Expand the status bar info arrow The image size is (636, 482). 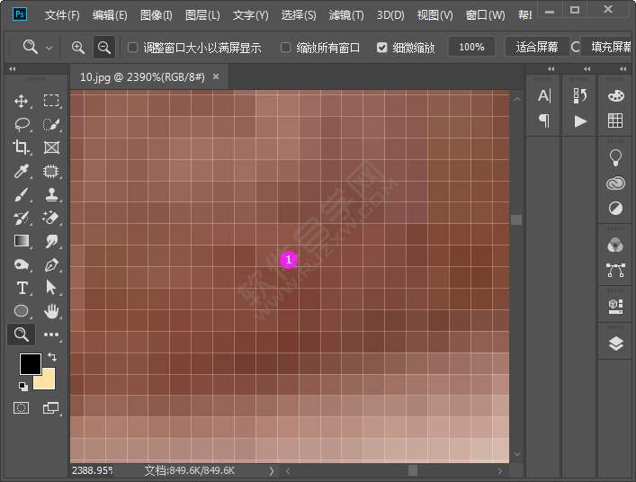(x=272, y=470)
